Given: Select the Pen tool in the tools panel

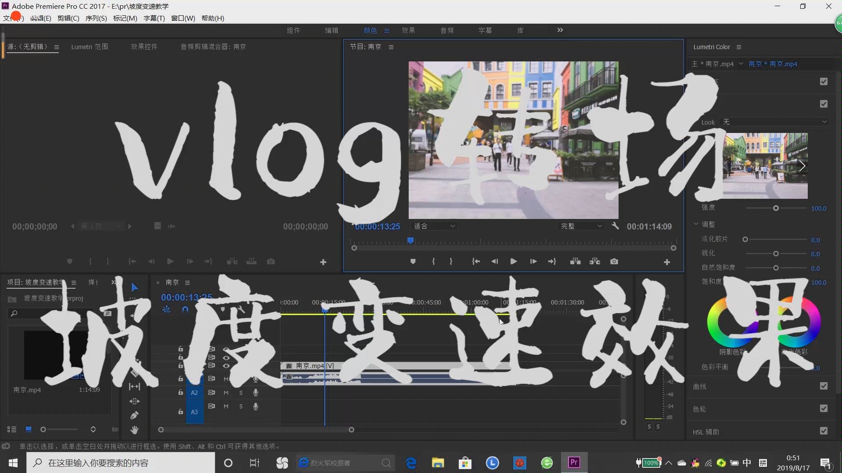Looking at the screenshot, I should pyautogui.click(x=134, y=415).
